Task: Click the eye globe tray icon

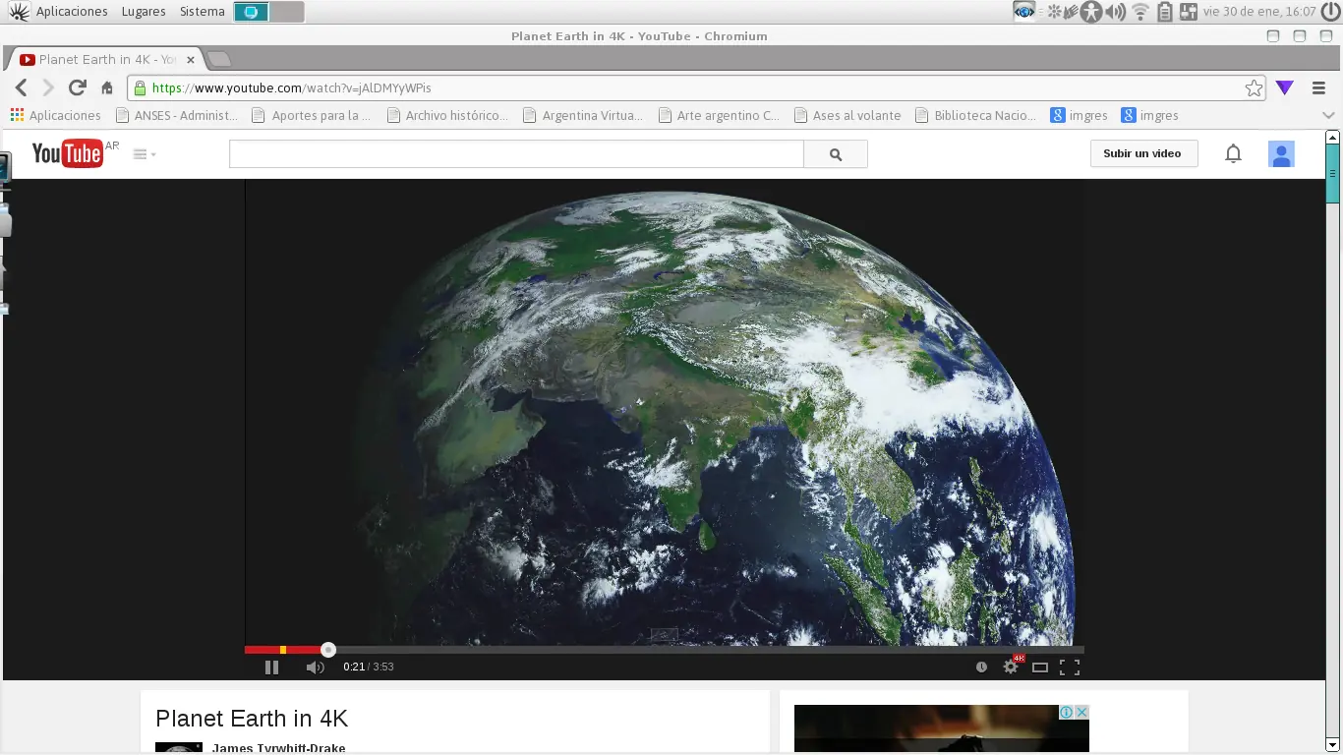Action: pos(1024,12)
